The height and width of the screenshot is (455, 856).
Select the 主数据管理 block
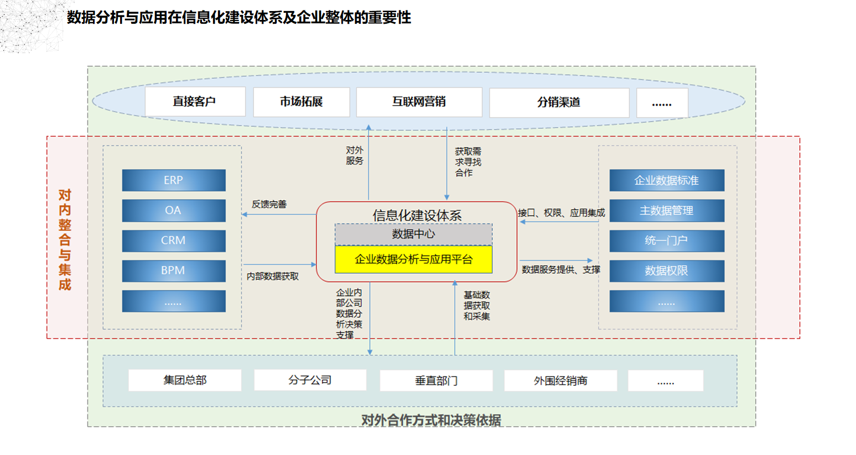666,211
